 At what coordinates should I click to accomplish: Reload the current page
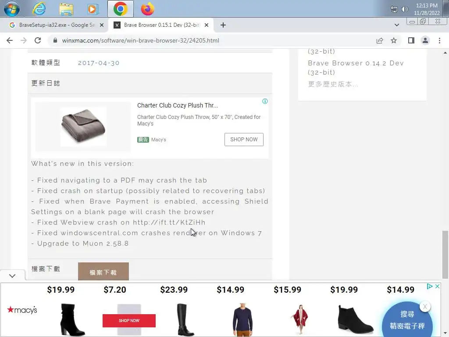pos(38,40)
